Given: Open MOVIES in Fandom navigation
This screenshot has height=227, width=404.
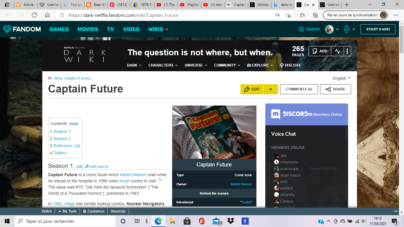Looking at the screenshot, I should [x=88, y=29].
